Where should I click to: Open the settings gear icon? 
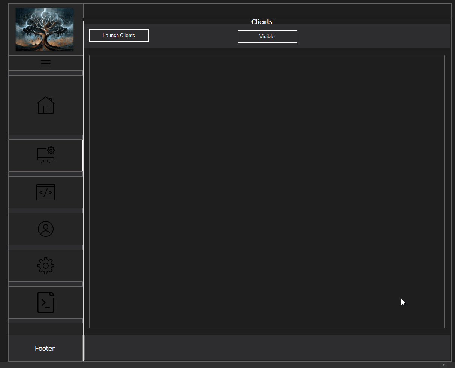pos(45,265)
